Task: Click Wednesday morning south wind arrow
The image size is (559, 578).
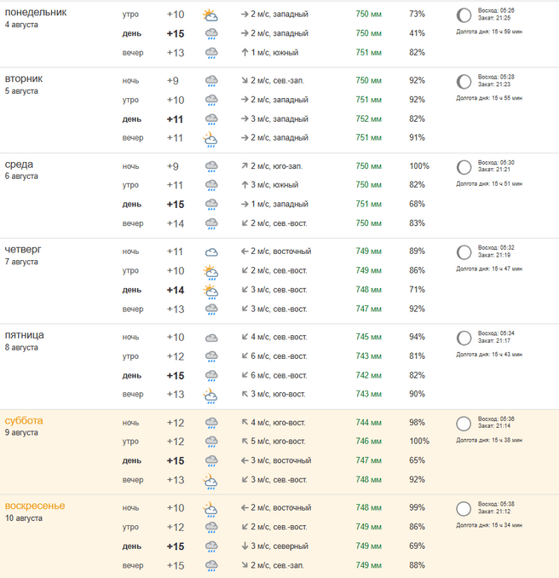Action: point(244,185)
